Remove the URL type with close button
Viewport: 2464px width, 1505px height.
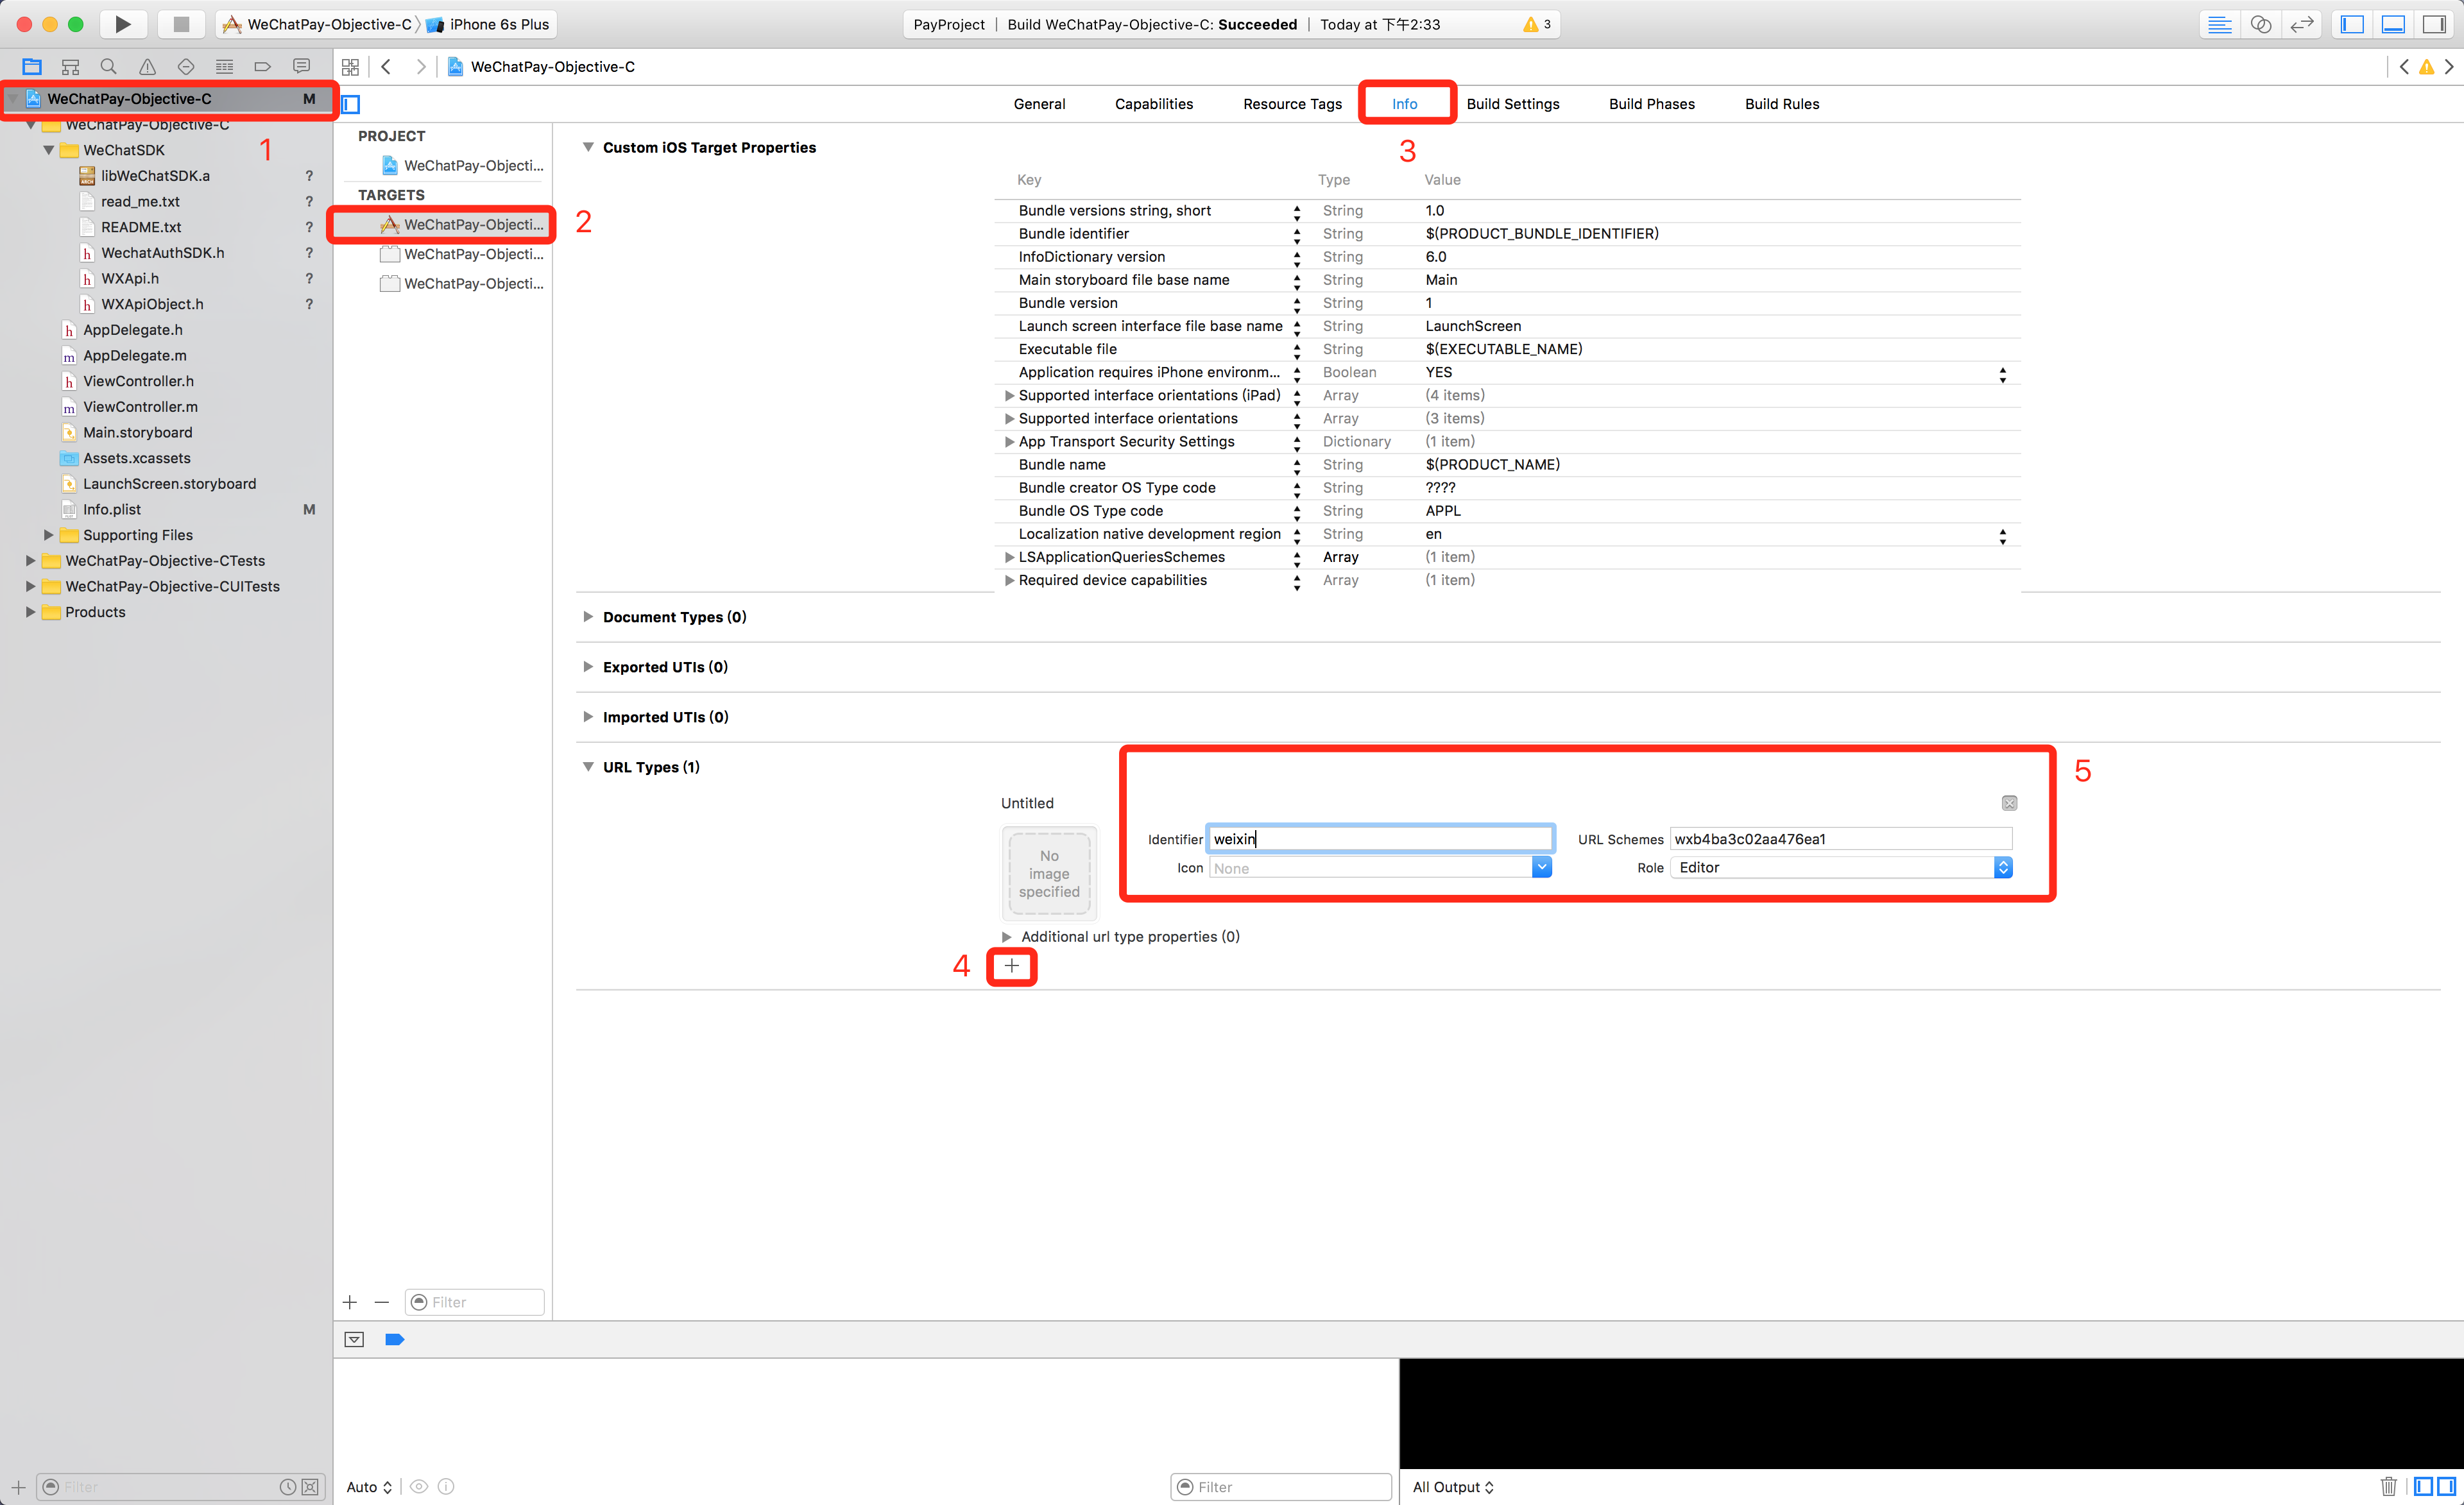click(x=2009, y=803)
